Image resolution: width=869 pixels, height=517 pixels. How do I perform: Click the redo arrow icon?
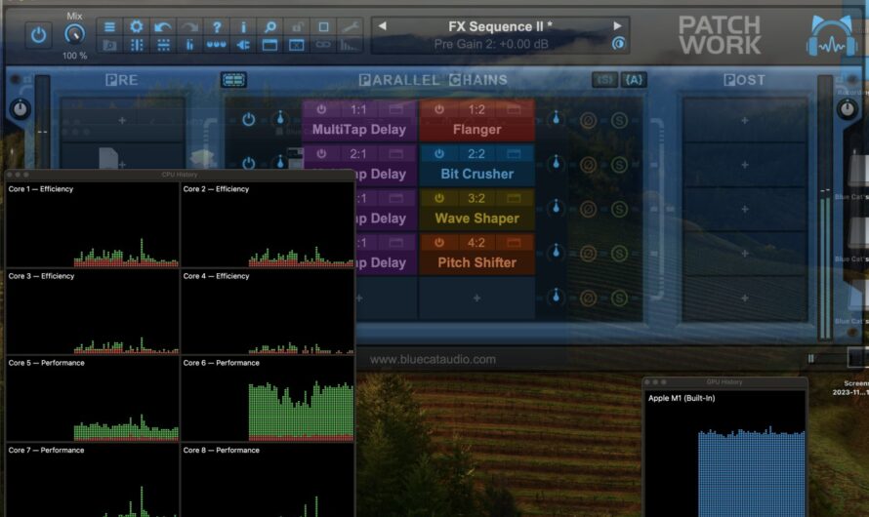189,26
